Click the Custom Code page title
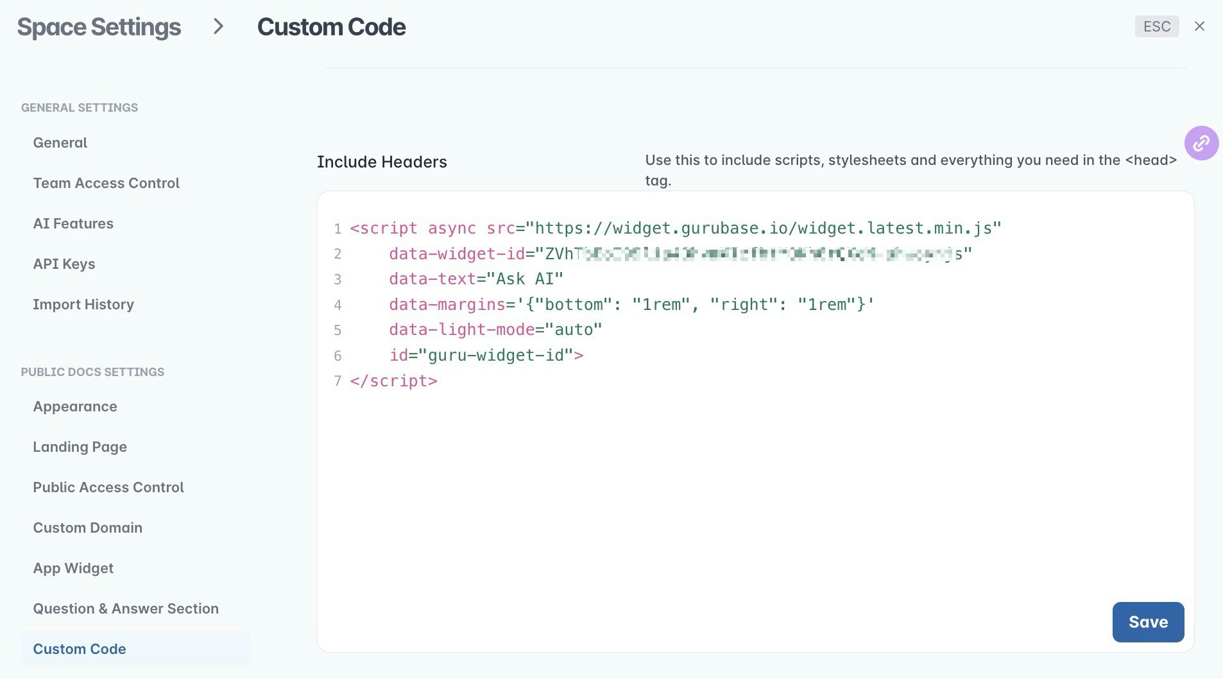This screenshot has height=679, width=1223. [331, 27]
